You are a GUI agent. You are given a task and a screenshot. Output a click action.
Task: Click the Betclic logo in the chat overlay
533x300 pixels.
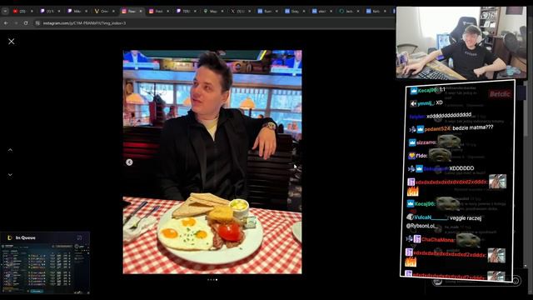click(500, 94)
